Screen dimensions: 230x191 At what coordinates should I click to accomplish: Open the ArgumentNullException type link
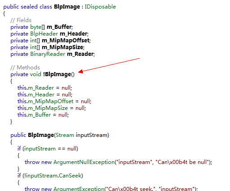point(84,162)
